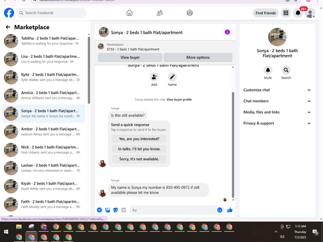
Task: Click the Name edit pencil icon
Action: [172, 77]
